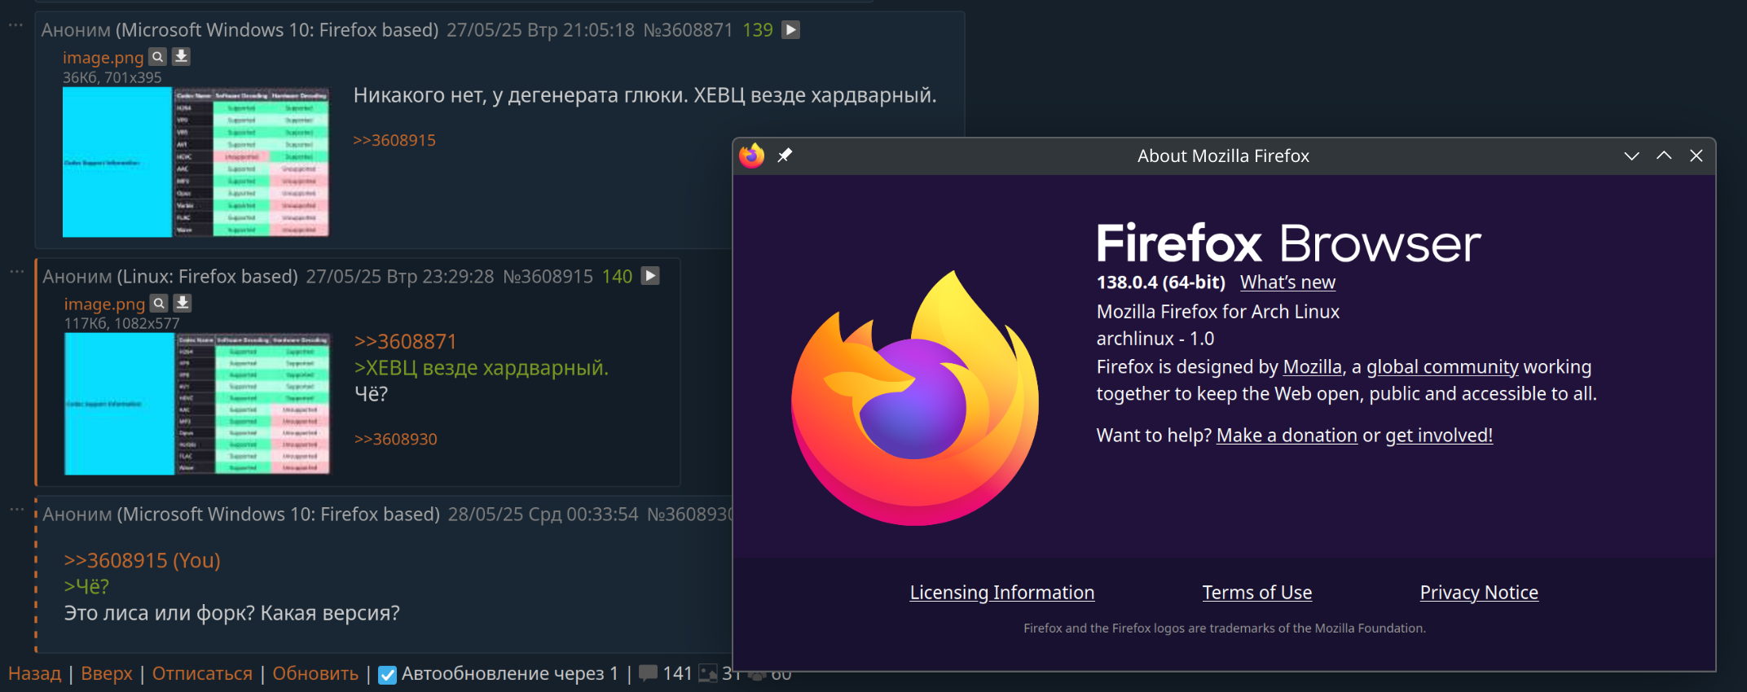
Task: Enlarge the codec table thumbnail in post №3608871
Action: click(x=196, y=162)
